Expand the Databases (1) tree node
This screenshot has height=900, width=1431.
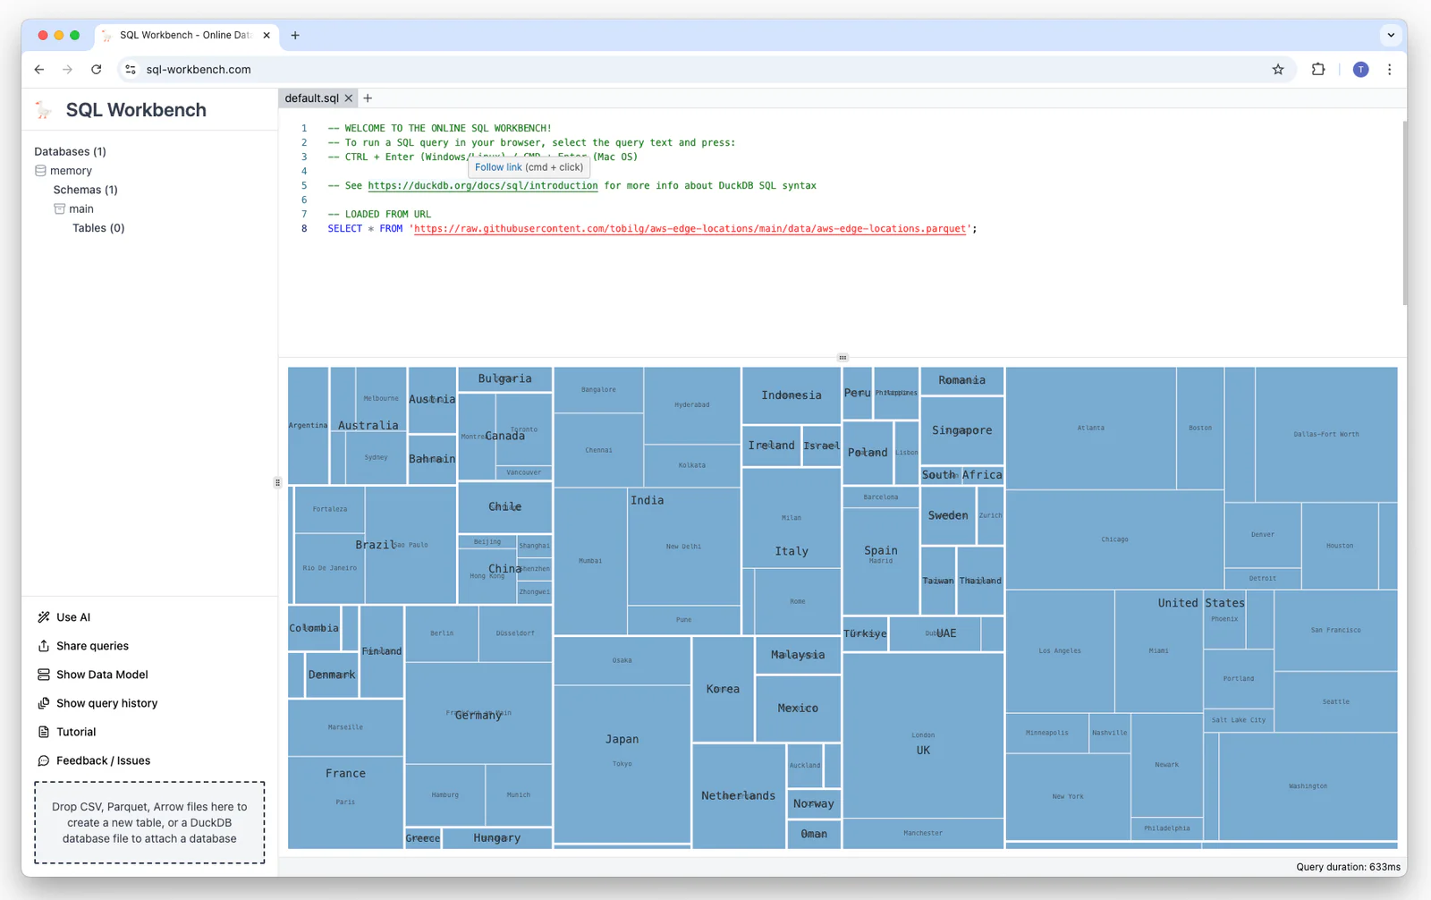coord(70,151)
